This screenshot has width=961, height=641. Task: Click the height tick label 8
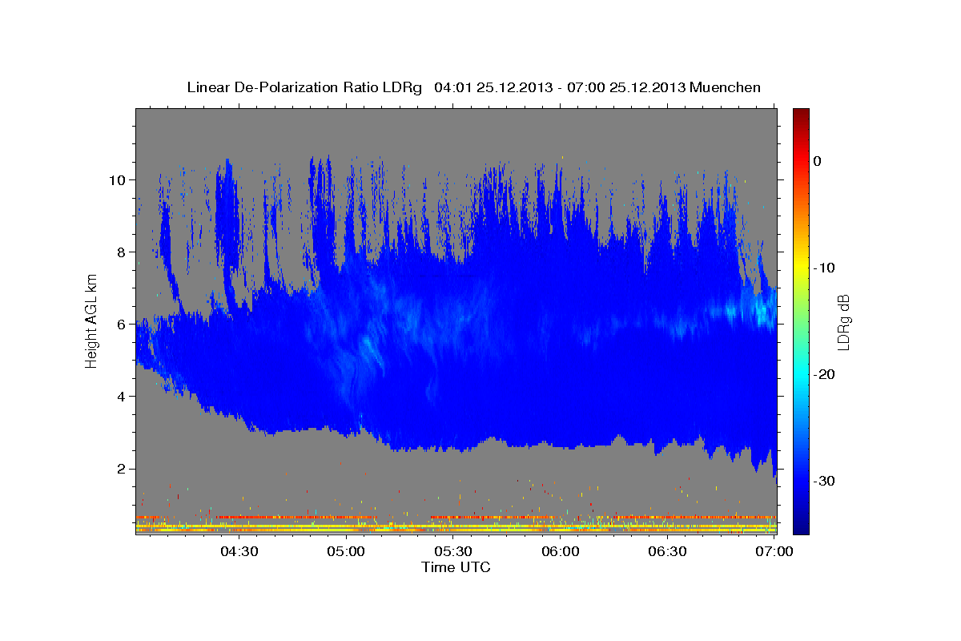pos(122,252)
